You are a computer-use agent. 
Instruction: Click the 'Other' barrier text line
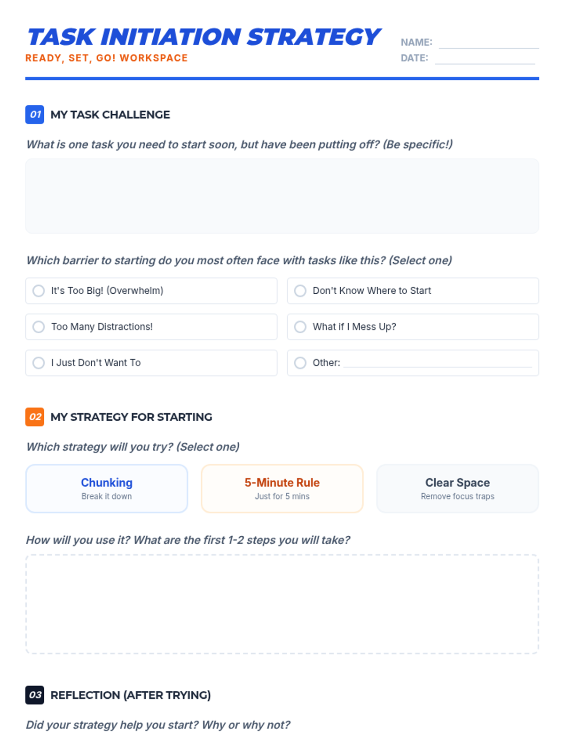(437, 363)
